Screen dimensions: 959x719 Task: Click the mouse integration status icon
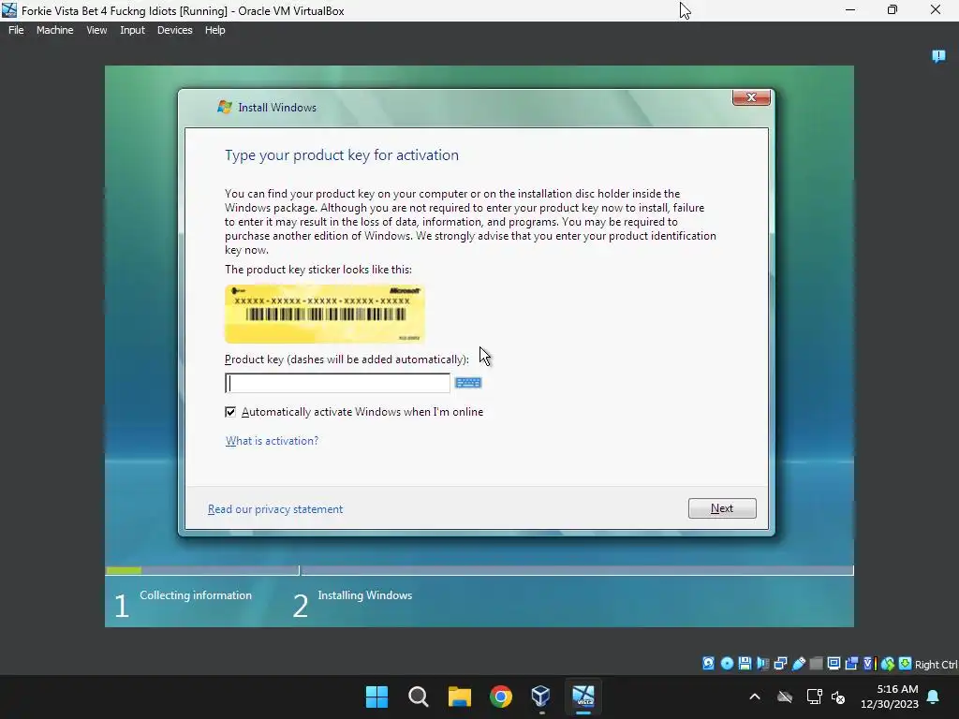tap(888, 664)
